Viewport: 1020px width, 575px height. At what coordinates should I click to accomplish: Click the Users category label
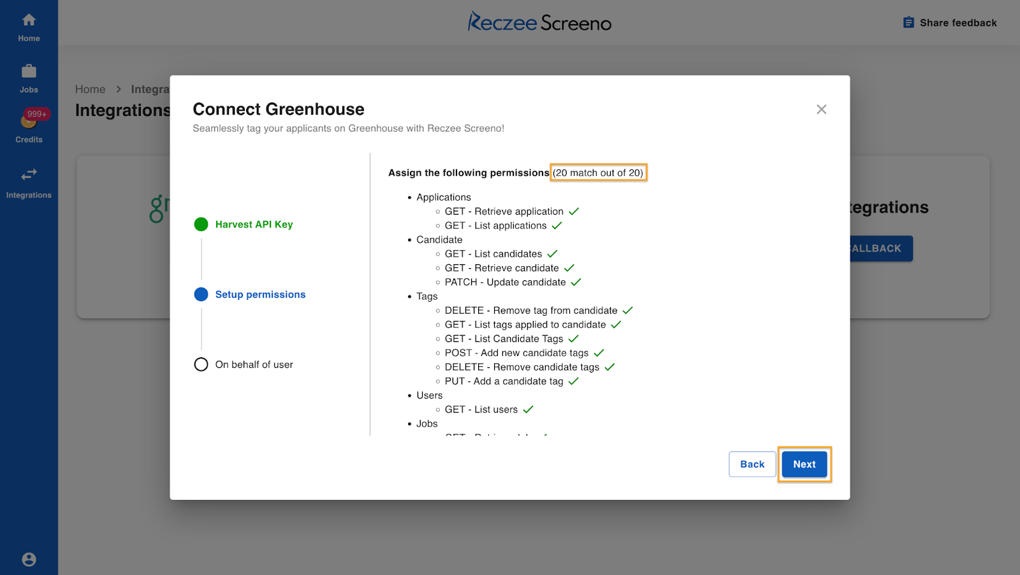430,395
